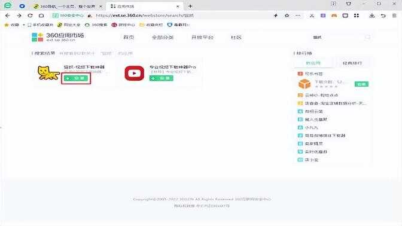Viewport: 402px width, 226px height.
Task: Open the yellow cat extension icon
Action: click(x=48, y=73)
